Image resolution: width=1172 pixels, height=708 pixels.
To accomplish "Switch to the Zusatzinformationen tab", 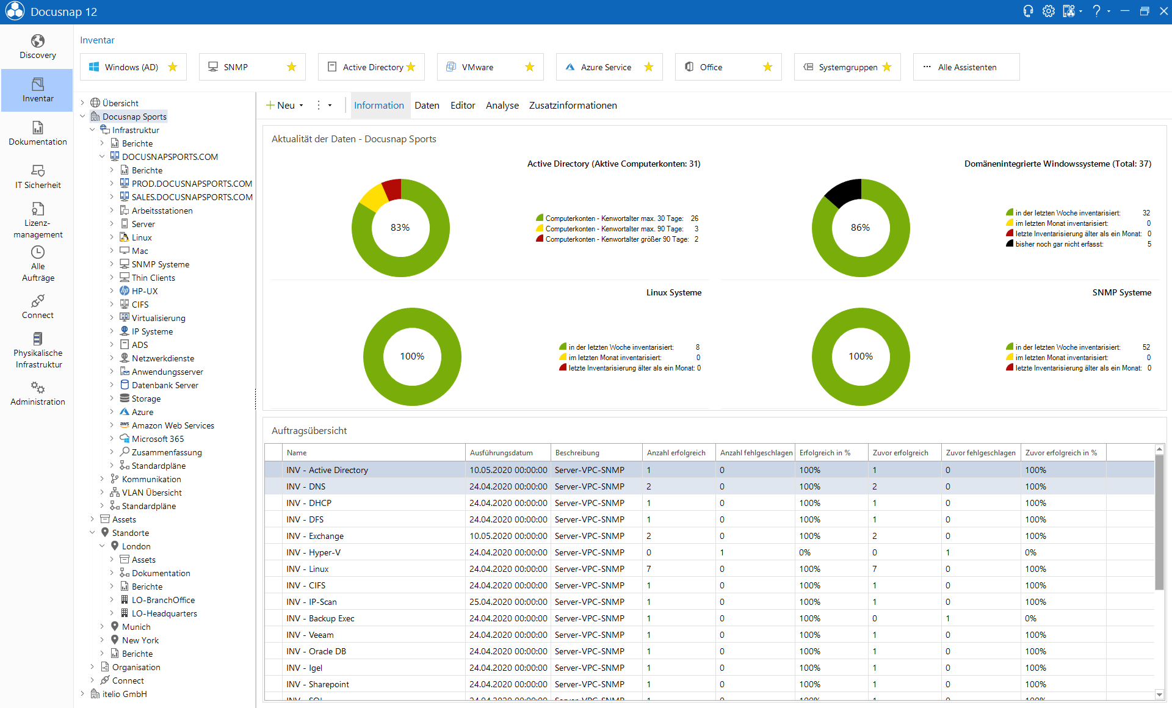I will (573, 106).
